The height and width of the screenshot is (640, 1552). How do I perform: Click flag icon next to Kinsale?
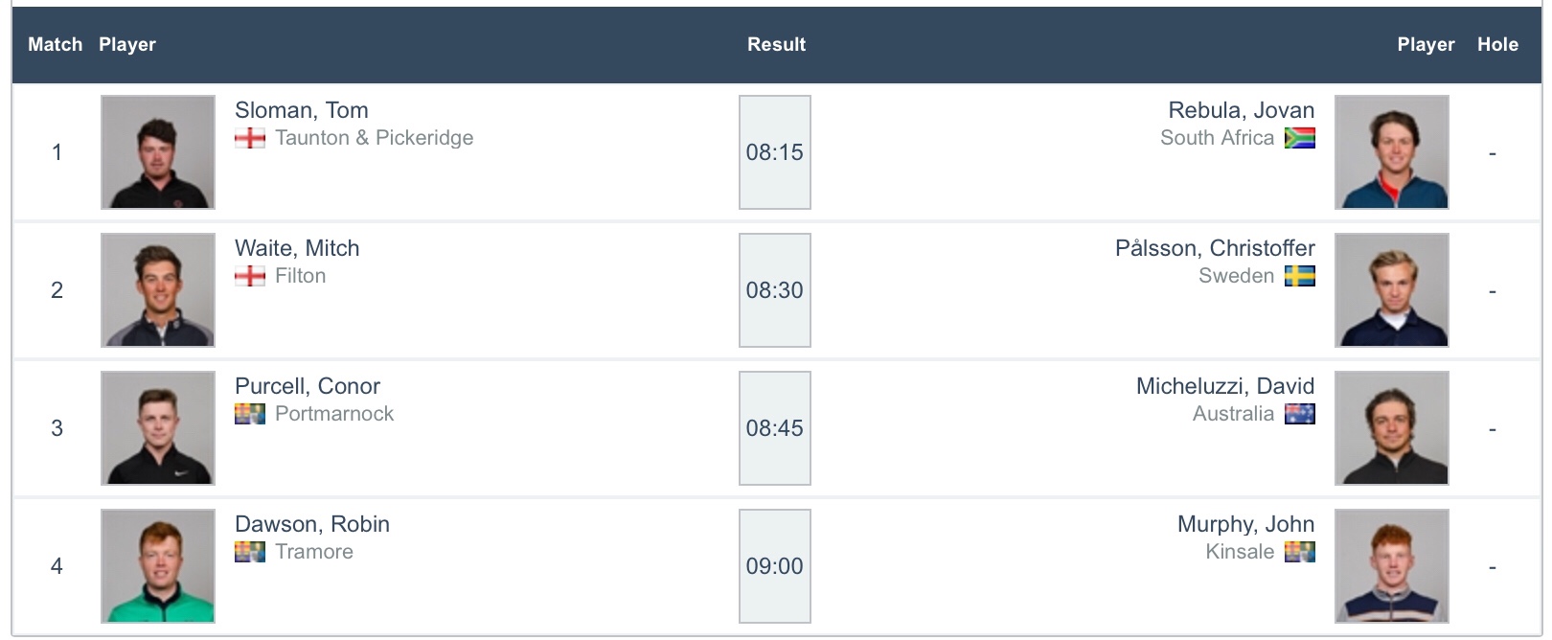pyautogui.click(x=1299, y=552)
